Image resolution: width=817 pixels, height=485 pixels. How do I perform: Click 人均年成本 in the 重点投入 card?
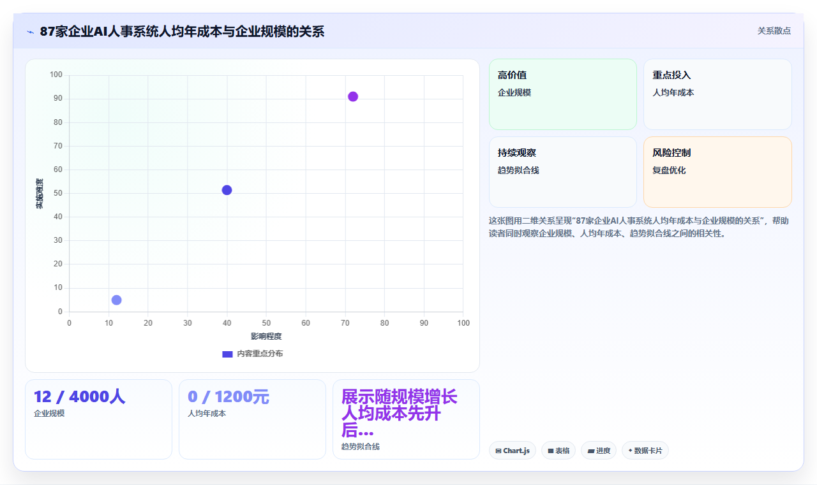[673, 92]
